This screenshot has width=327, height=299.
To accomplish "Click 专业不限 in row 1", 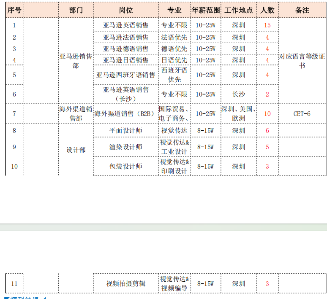I will pos(174,25).
